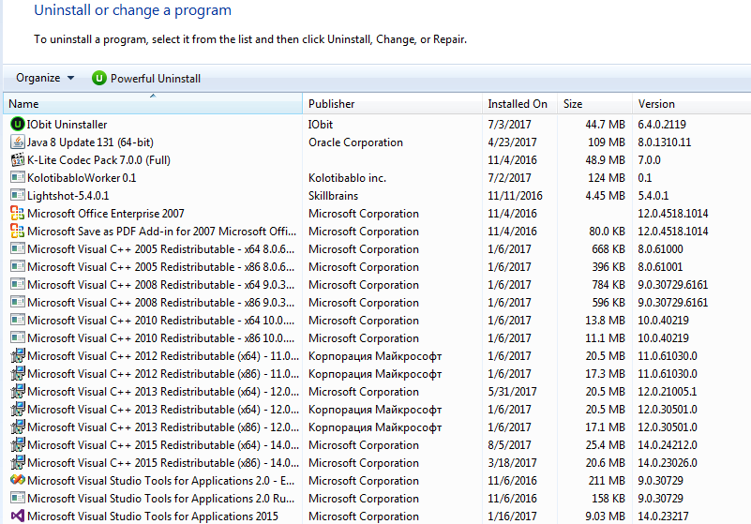
Task: Click the K-Lite Codec Pack icon
Action: [17, 160]
